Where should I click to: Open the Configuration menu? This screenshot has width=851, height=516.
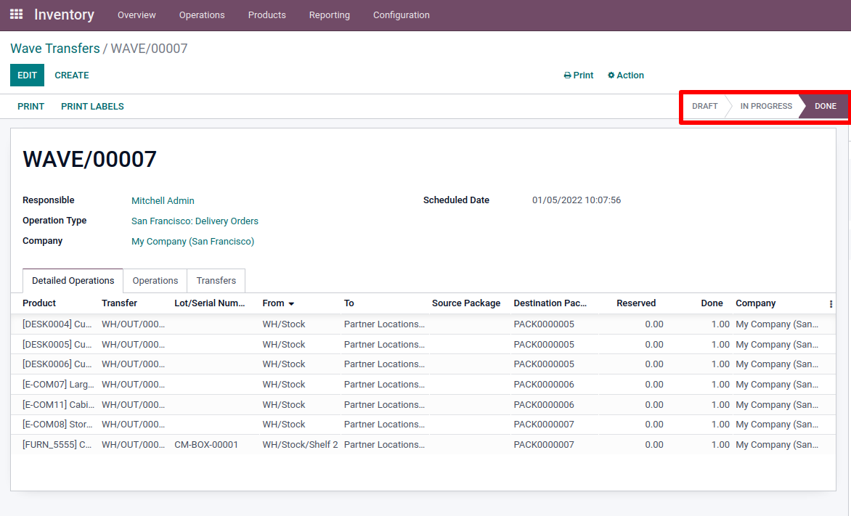point(401,15)
